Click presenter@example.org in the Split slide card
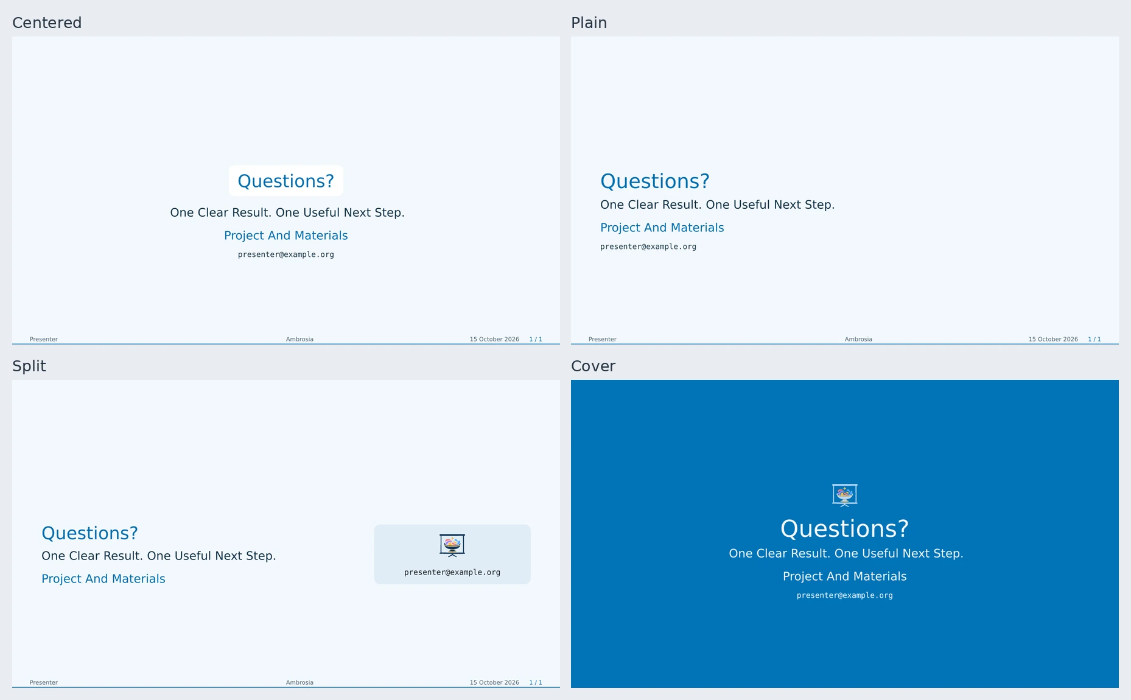 452,572
